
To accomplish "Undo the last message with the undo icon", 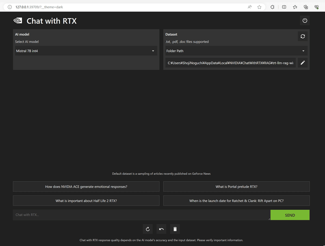I will tap(161, 229).
